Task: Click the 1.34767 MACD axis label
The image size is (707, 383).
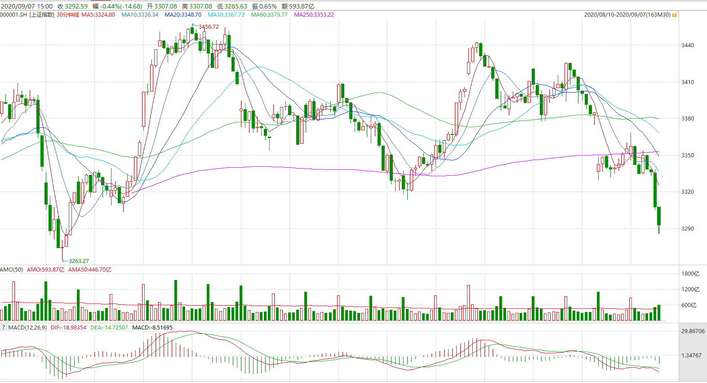Action: click(691, 356)
